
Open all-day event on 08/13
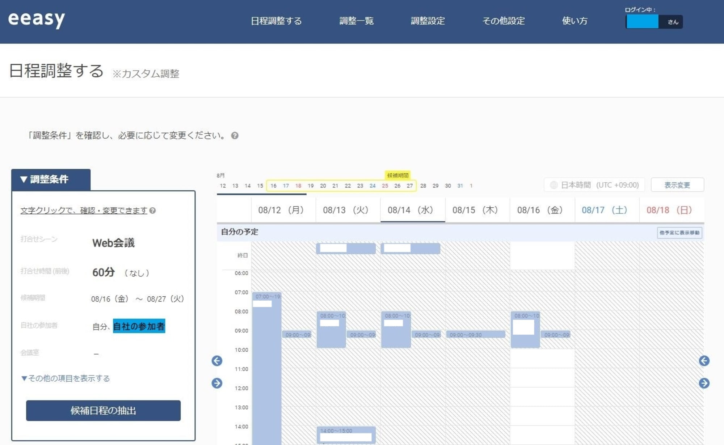[x=346, y=248]
